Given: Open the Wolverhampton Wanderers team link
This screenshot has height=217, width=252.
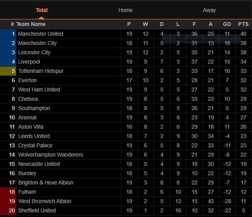Looking at the screenshot, I should pos(51,155).
